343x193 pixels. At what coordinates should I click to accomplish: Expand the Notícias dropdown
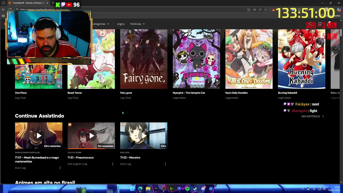pos(137,24)
